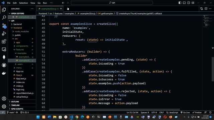Open the Manage gear icon
Image resolution: width=214 pixels, height=120 pixels.
pyautogui.click(x=4, y=106)
